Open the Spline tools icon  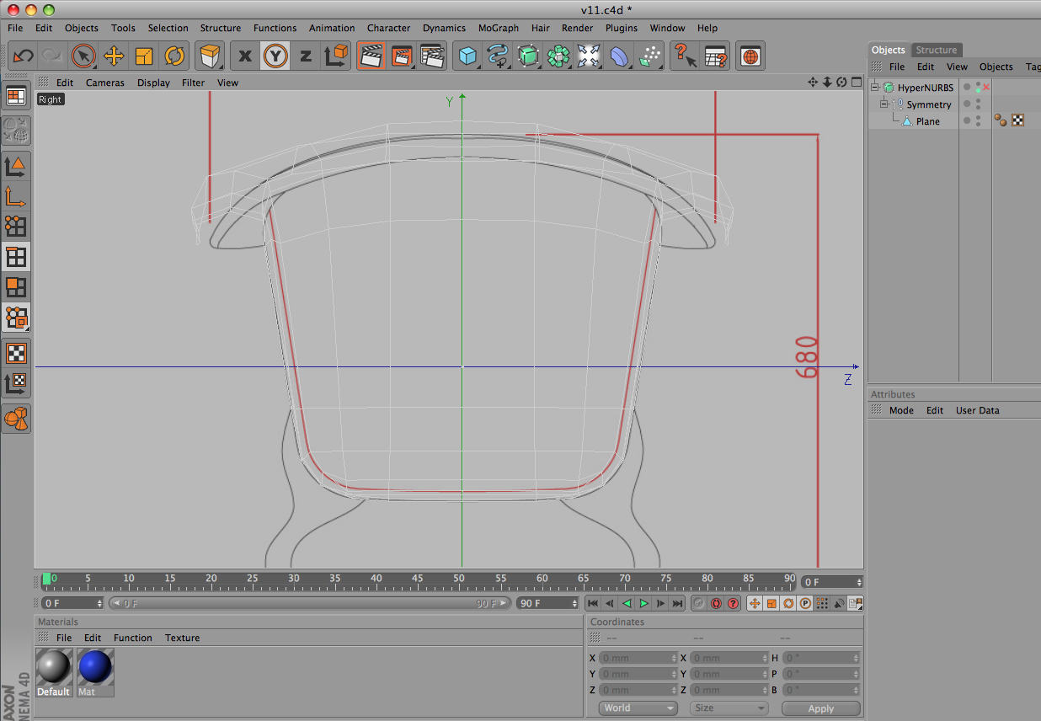[497, 56]
